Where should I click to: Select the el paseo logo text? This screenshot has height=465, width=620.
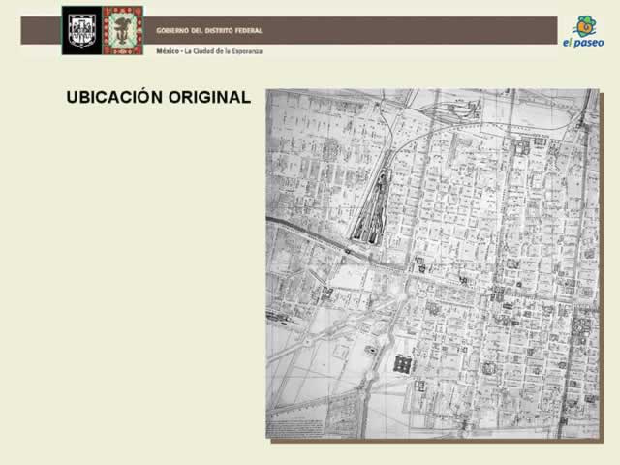pos(583,43)
